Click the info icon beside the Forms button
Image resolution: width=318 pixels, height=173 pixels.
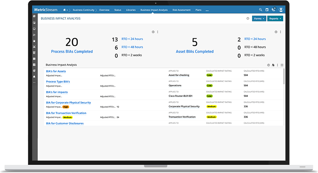pos(247,18)
